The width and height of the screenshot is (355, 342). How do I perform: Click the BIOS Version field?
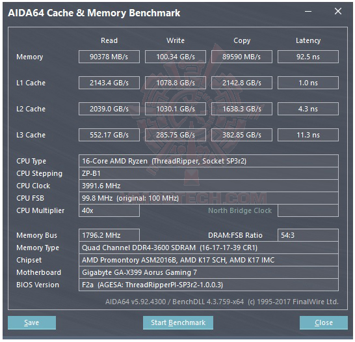tap(209, 285)
